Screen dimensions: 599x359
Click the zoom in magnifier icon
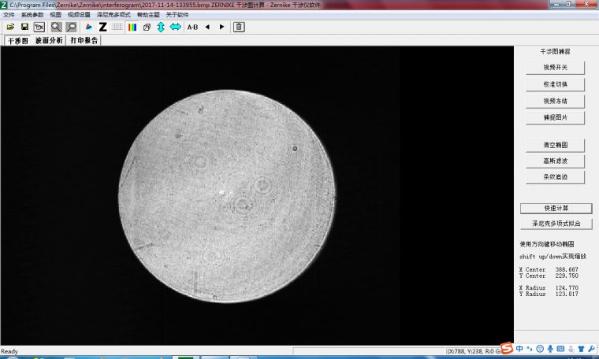56,27
